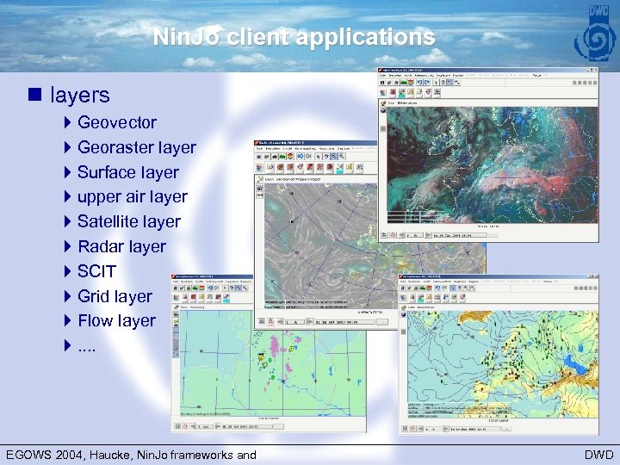The height and width of the screenshot is (465, 620).
Task: Click the date-time field in the grid map window
Action: [475, 429]
